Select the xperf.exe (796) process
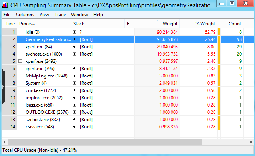 coord(40,69)
